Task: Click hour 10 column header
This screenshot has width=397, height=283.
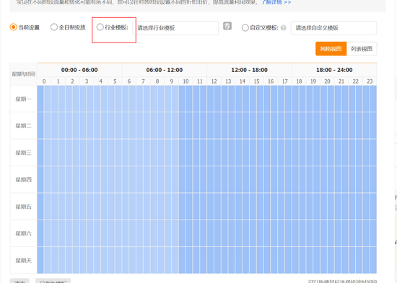Action: click(x=186, y=81)
